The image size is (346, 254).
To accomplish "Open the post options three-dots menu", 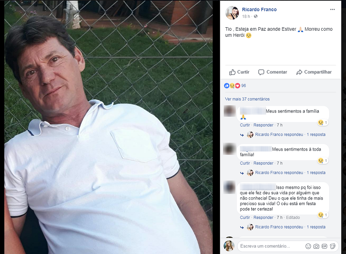I will pyautogui.click(x=332, y=10).
